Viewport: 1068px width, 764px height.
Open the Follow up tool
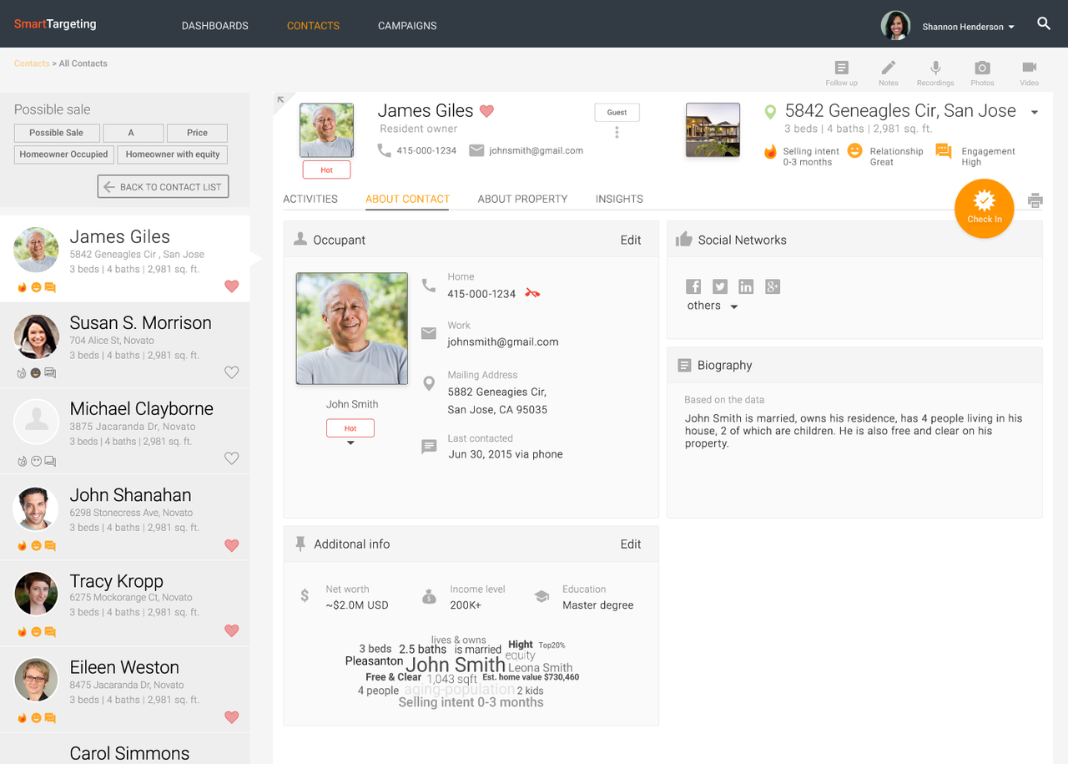point(841,73)
